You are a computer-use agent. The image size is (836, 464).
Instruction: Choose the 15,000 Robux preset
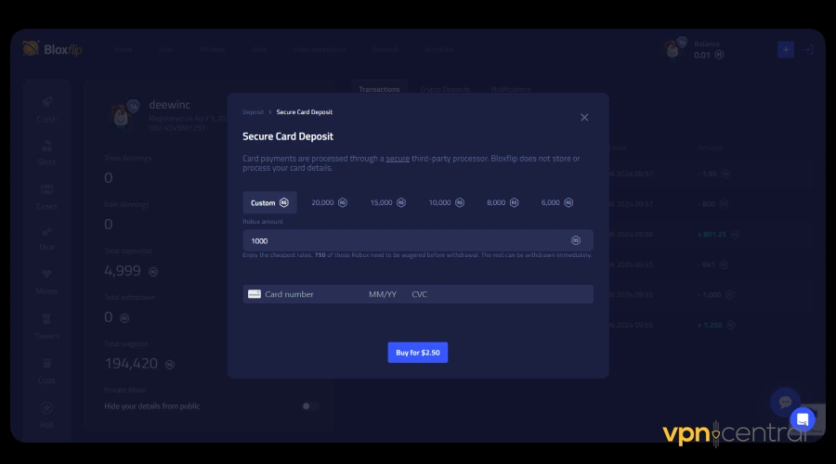[x=387, y=202]
